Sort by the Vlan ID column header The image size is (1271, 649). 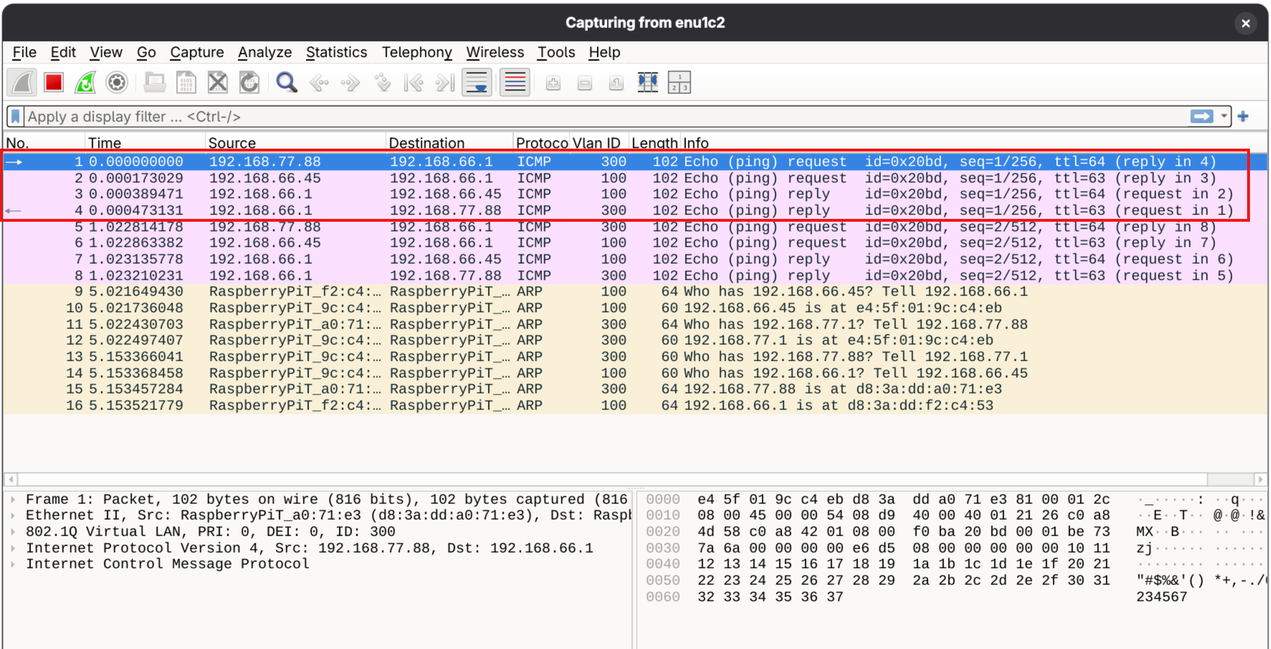(x=600, y=142)
